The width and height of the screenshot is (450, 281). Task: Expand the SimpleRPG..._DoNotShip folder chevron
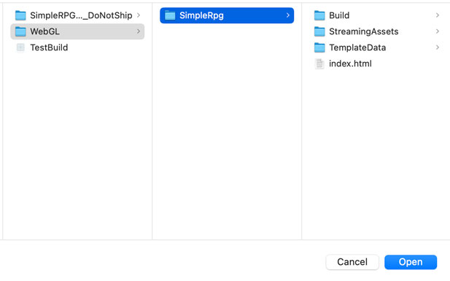coord(139,15)
